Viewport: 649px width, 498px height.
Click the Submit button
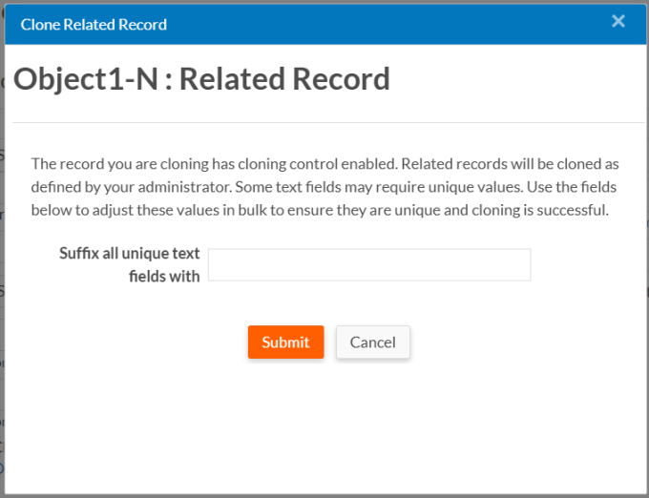(x=285, y=342)
